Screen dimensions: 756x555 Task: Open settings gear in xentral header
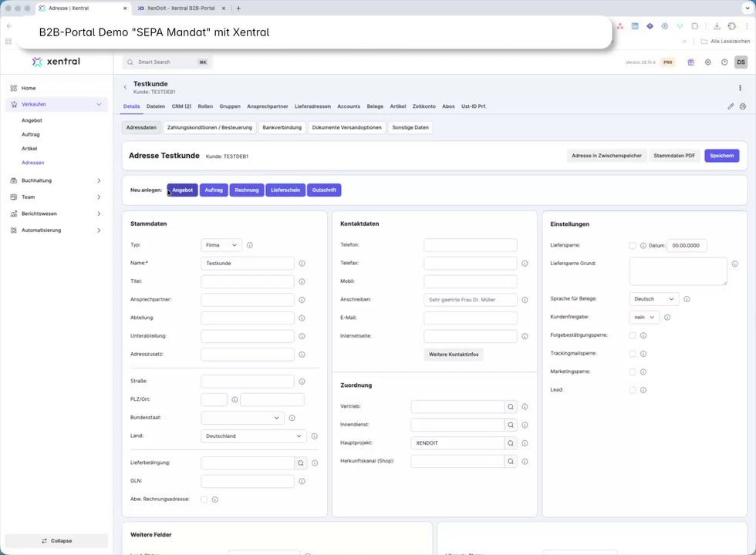pyautogui.click(x=707, y=62)
